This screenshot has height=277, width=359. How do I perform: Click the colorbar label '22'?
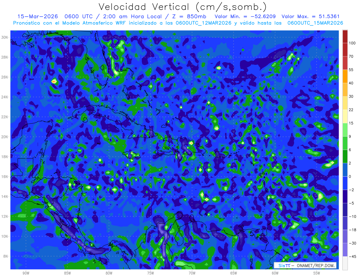point(351,110)
